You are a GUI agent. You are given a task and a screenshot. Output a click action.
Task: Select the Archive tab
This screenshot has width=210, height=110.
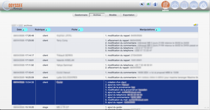click(x=97, y=15)
